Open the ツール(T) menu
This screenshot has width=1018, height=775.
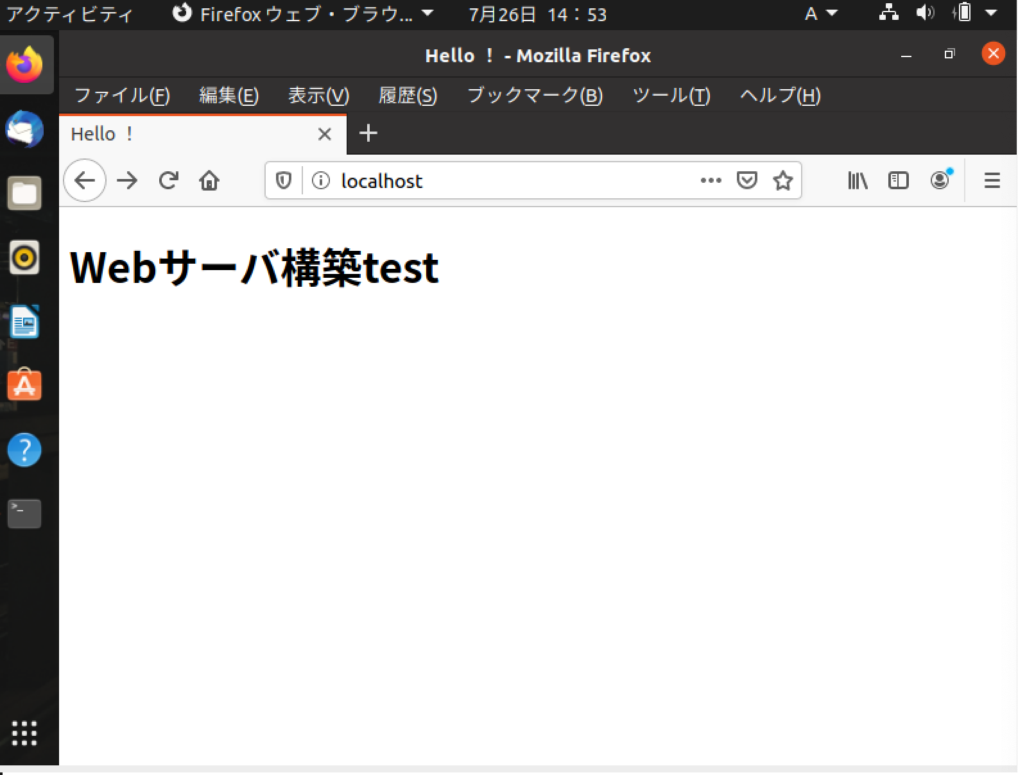point(671,96)
